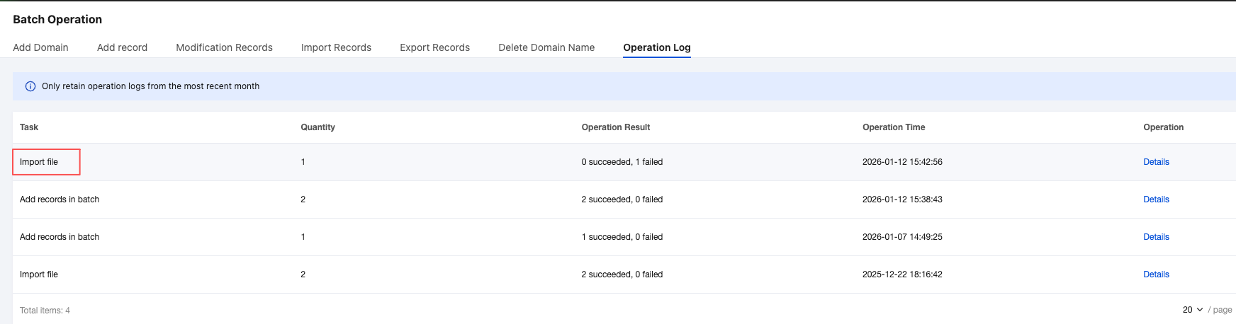This screenshot has height=324, width=1236.
Task: Click the Operation Time column header
Action: pos(893,127)
